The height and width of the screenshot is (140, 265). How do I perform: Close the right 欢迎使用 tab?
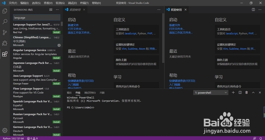(x=185, y=10)
